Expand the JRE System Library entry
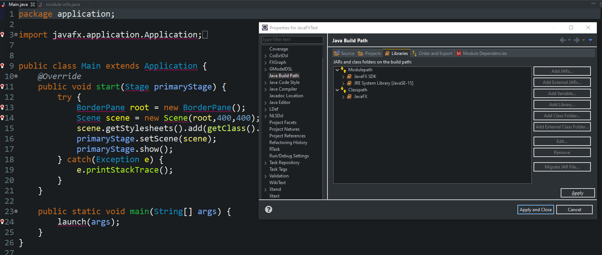The width and height of the screenshot is (602, 255). 343,83
